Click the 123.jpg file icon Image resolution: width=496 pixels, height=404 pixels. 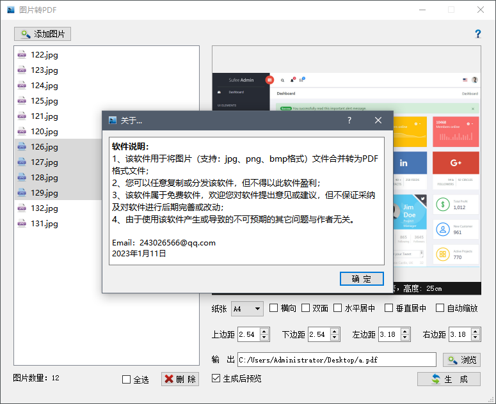(22, 70)
